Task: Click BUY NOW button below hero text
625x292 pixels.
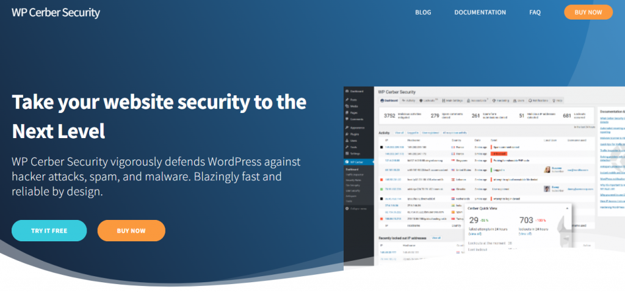Action: point(131,231)
